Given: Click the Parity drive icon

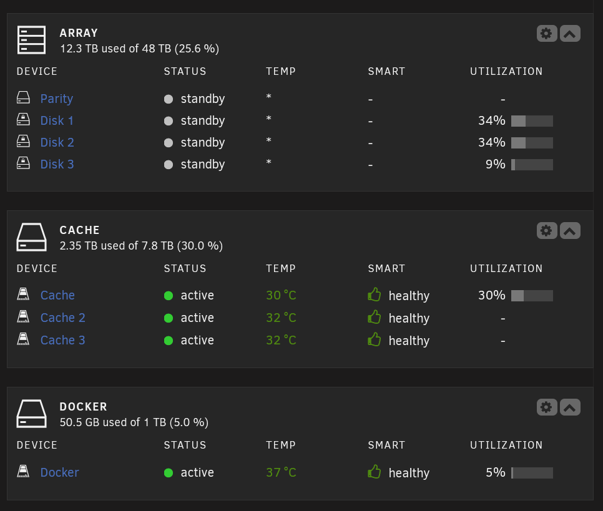Looking at the screenshot, I should coord(23,98).
